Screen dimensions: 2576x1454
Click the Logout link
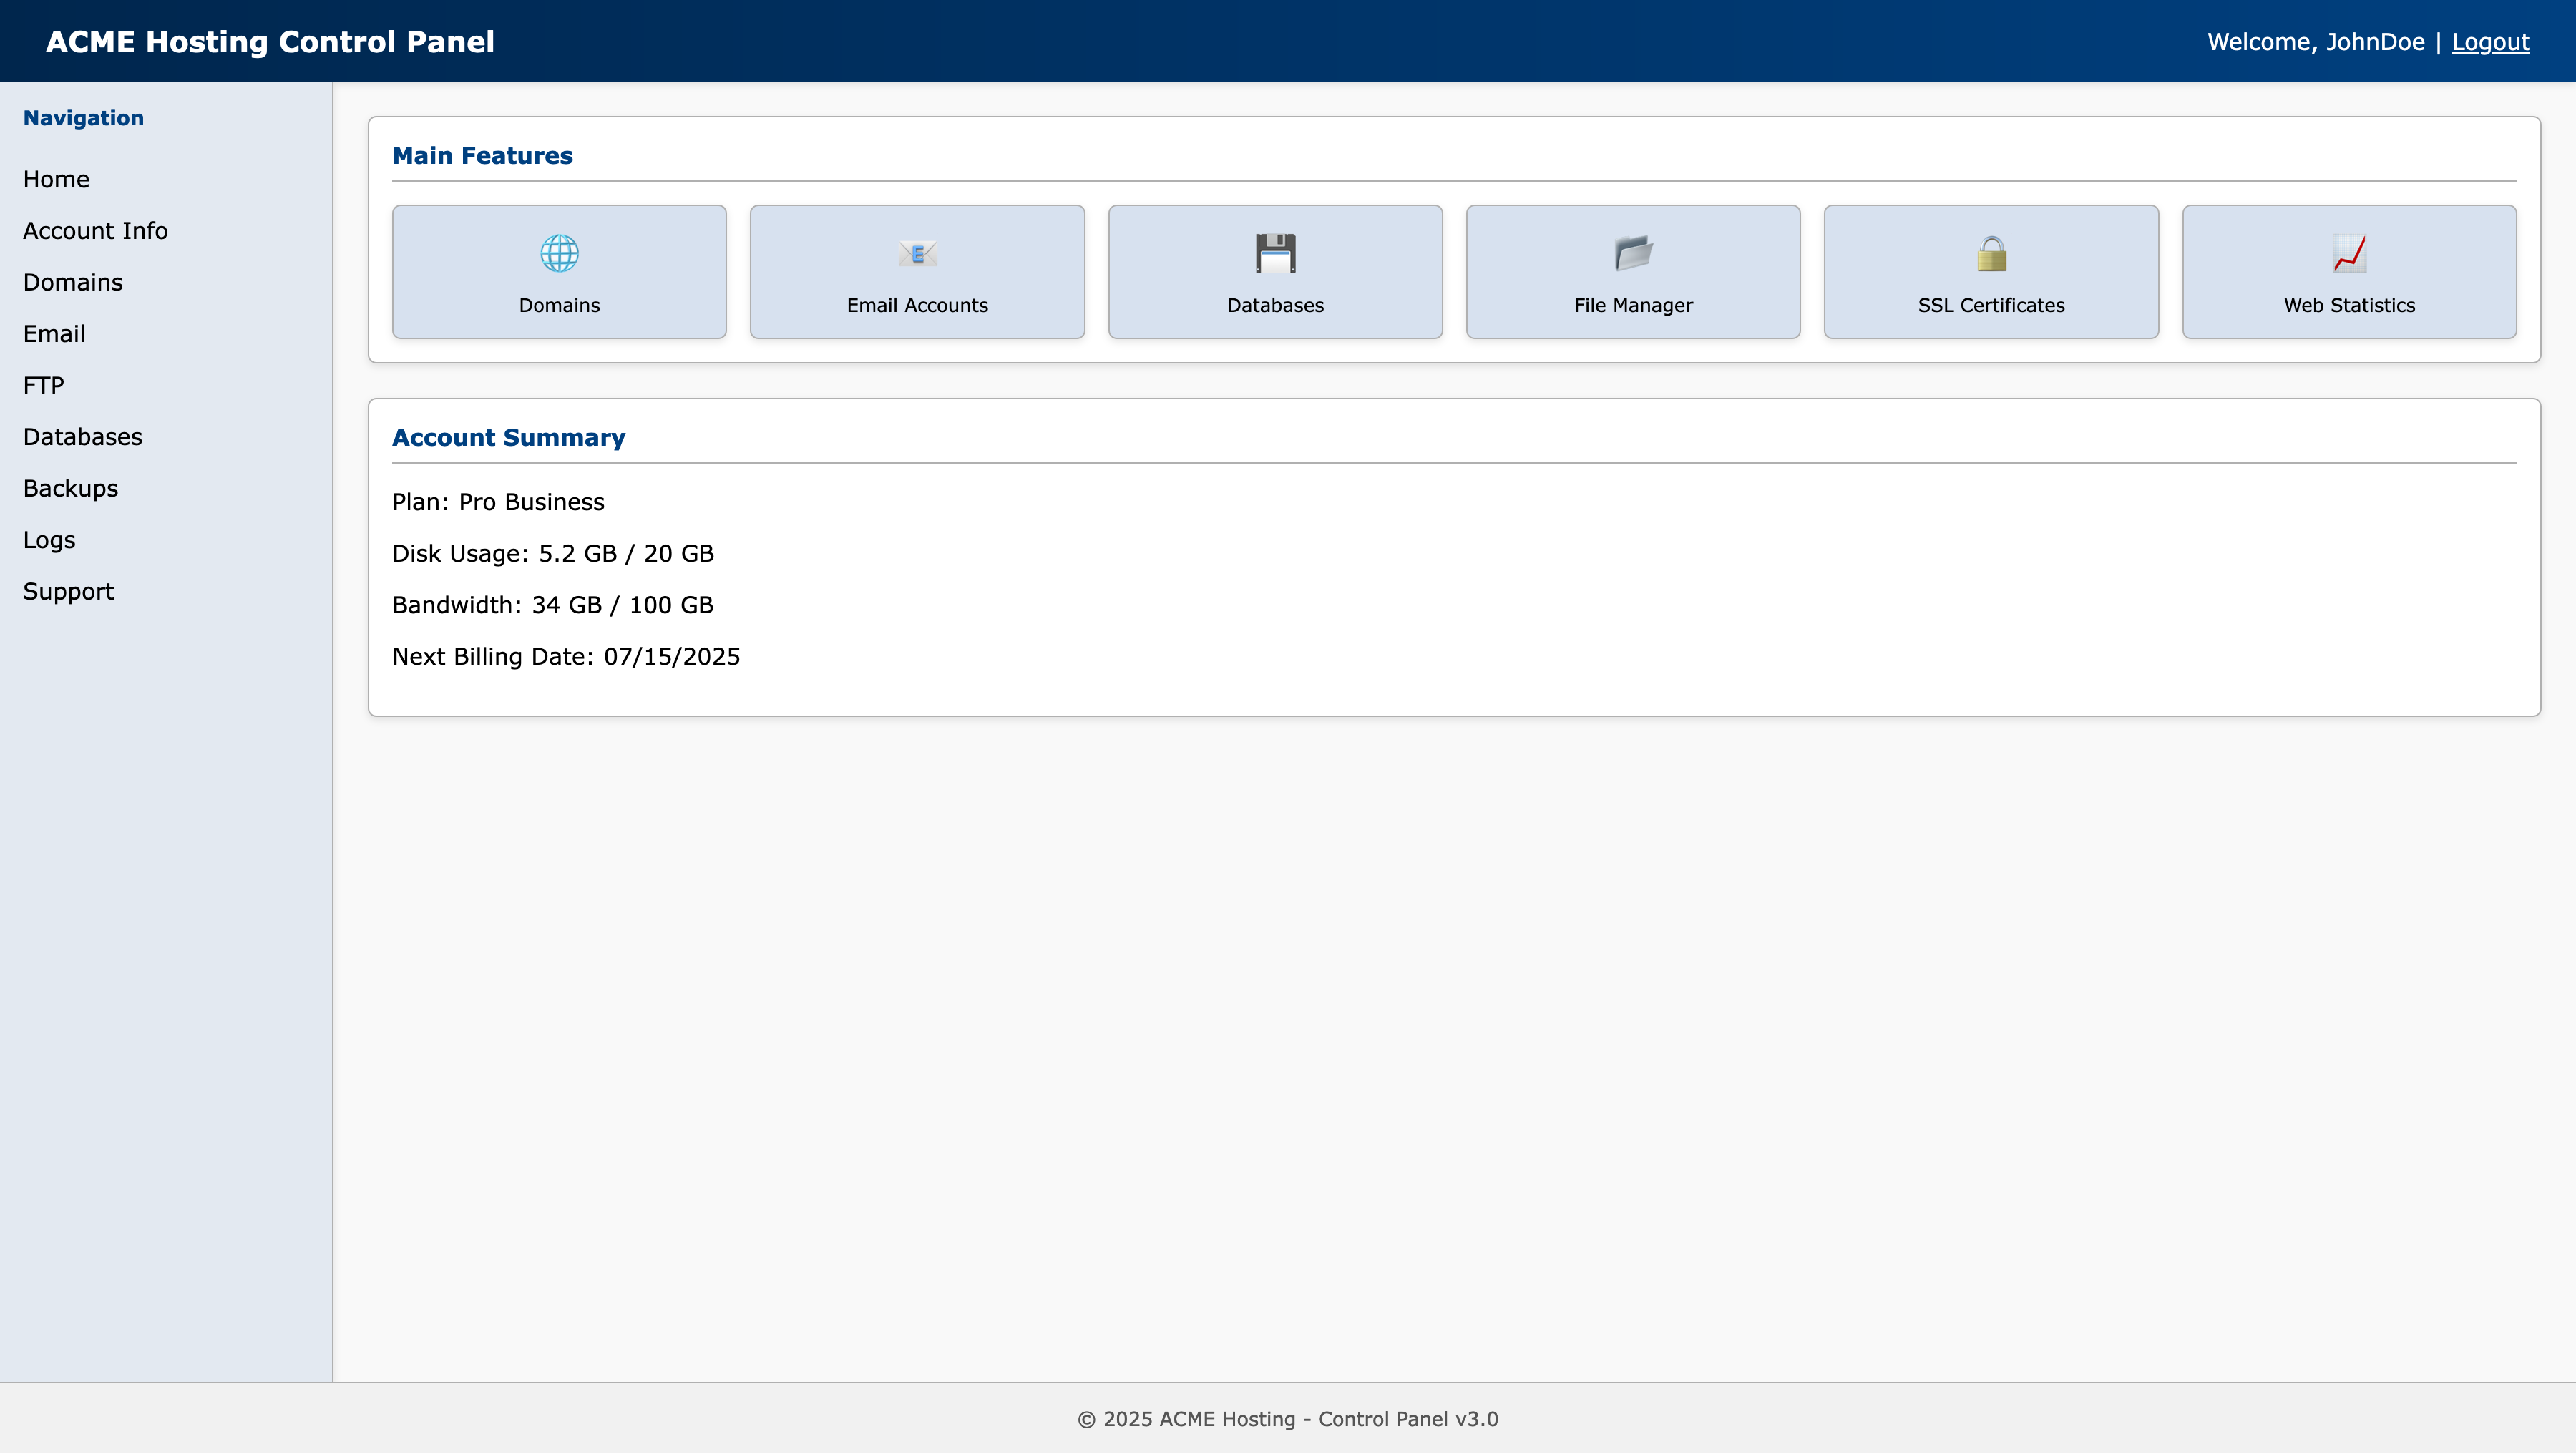(x=2490, y=41)
